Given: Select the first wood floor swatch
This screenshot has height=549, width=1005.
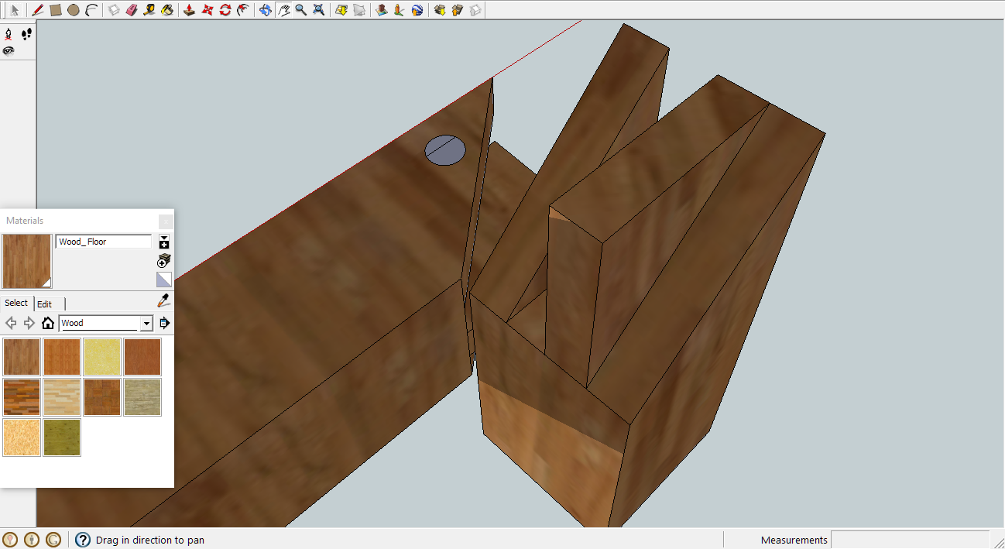Looking at the screenshot, I should pos(22,357).
